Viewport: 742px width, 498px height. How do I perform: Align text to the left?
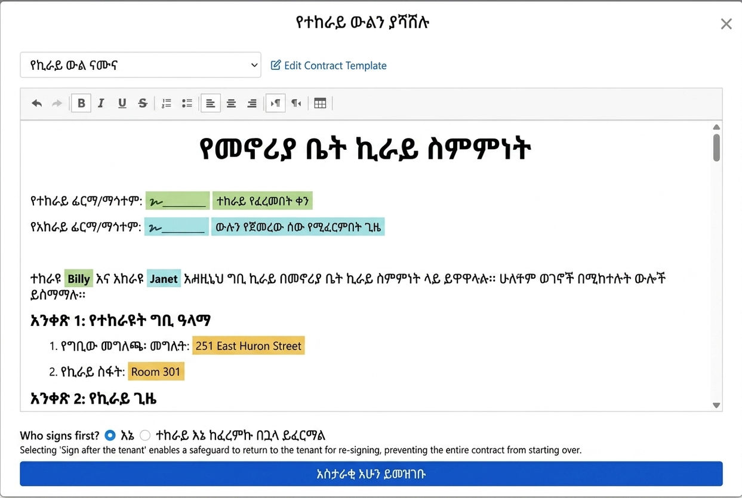pos(211,103)
